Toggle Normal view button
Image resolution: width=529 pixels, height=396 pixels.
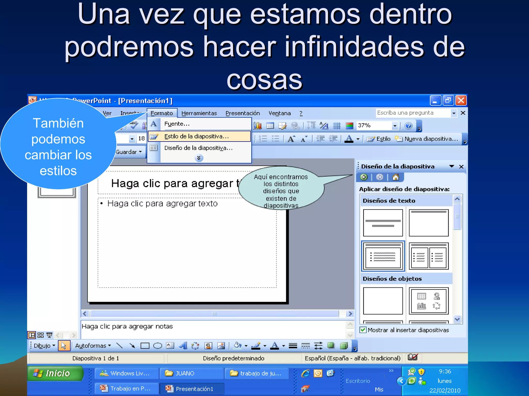(x=32, y=335)
